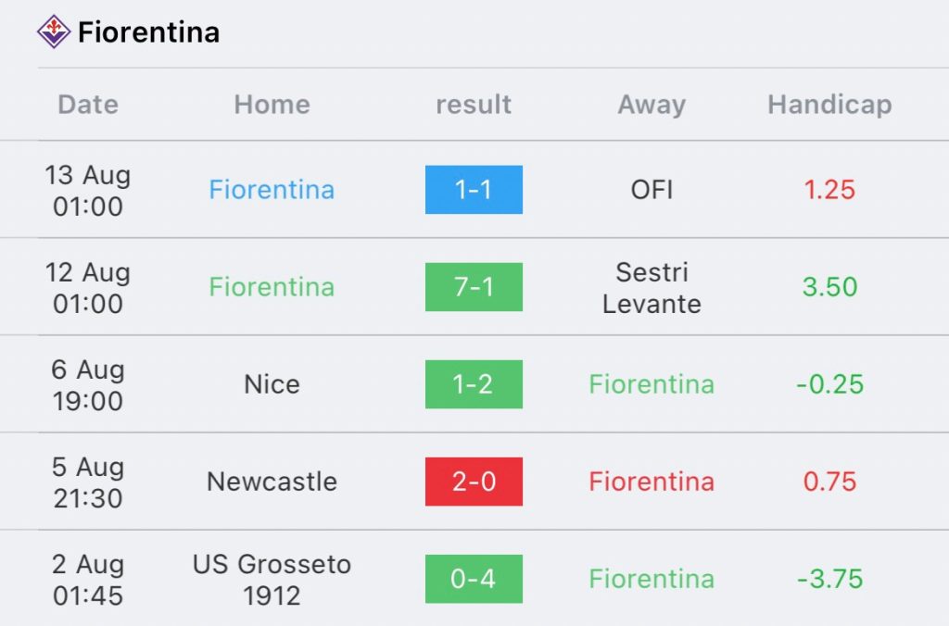Select the Nice home team
Viewport: 949px width, 626px height.
click(272, 384)
